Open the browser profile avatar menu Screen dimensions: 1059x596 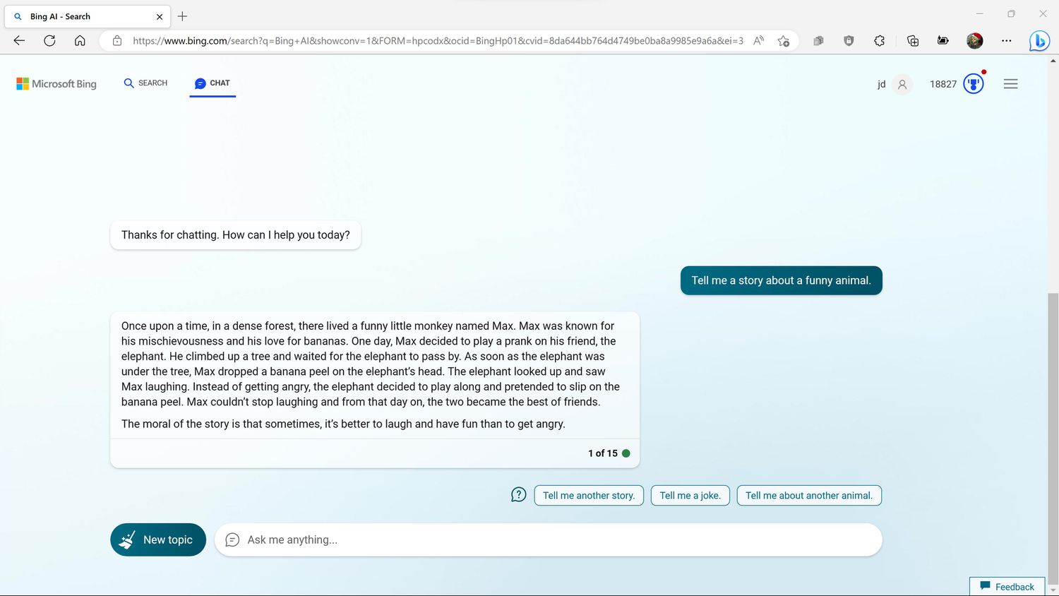974,41
